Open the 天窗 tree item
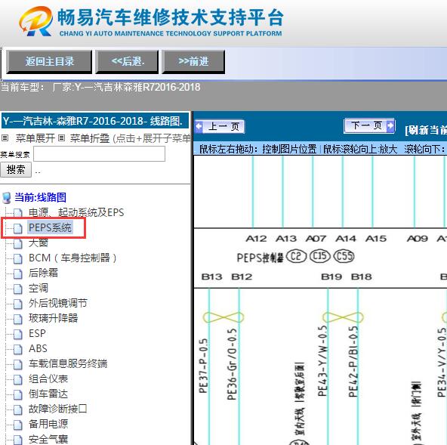This screenshot has height=445, width=447. click(39, 243)
